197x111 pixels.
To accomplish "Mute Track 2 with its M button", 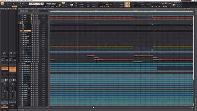I will pyautogui.click(x=31, y=17).
